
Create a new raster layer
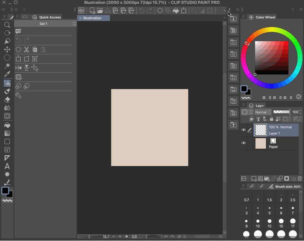point(253,178)
